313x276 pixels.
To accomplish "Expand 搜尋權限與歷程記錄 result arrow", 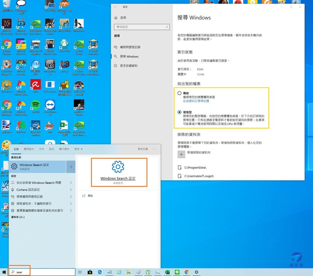I will [71, 197].
